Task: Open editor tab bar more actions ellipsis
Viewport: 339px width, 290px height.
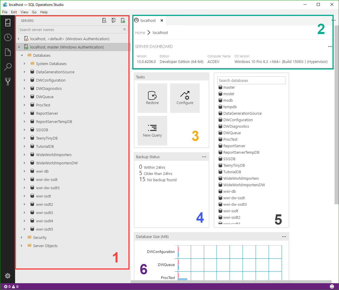Action: (333, 20)
